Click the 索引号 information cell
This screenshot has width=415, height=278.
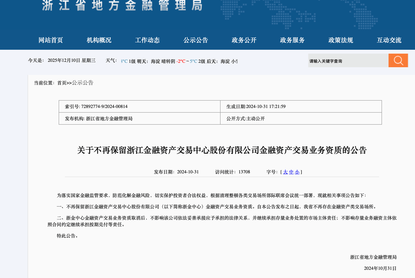[139, 106]
